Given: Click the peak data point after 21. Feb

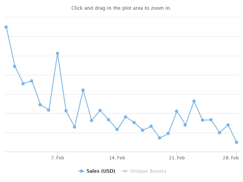Looking at the screenshot, I should (x=194, y=101).
